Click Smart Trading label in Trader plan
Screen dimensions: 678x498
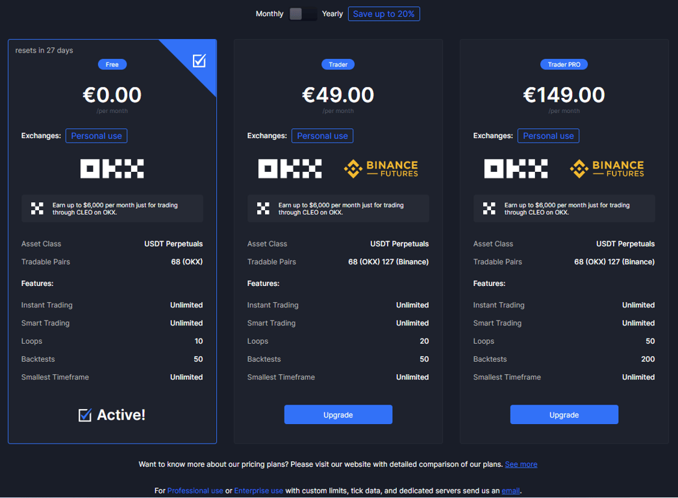pyautogui.click(x=271, y=323)
